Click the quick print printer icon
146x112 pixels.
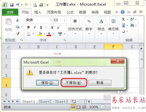[x=41, y=5]
